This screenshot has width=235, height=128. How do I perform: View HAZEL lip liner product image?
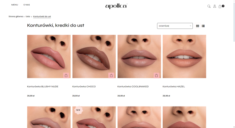click(184, 56)
